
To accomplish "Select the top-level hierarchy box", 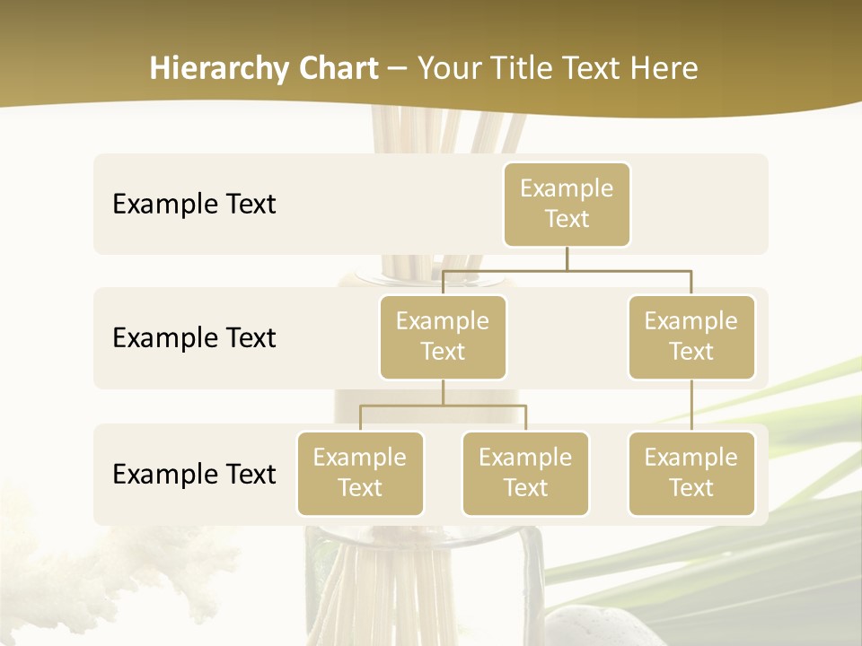I will tap(567, 205).
